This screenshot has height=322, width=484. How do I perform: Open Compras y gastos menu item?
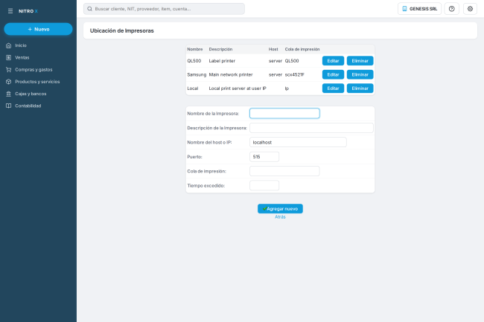(38, 70)
